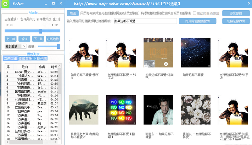Close the 在线选歌 browser window
The image size is (252, 145).
pyautogui.click(x=249, y=3)
